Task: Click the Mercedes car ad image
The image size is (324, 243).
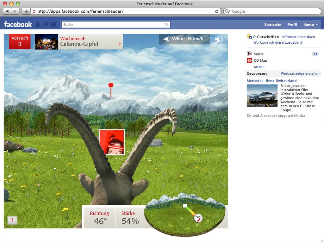Action: coord(262,96)
